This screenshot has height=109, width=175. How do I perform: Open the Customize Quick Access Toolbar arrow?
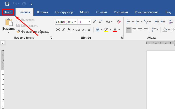[32, 4]
